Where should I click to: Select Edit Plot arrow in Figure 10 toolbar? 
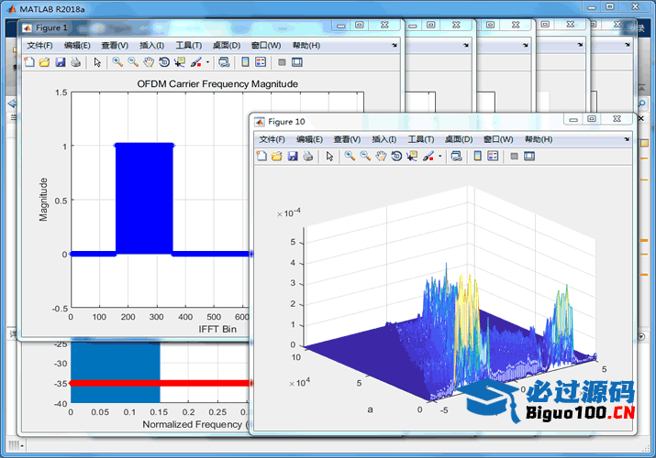(329, 156)
